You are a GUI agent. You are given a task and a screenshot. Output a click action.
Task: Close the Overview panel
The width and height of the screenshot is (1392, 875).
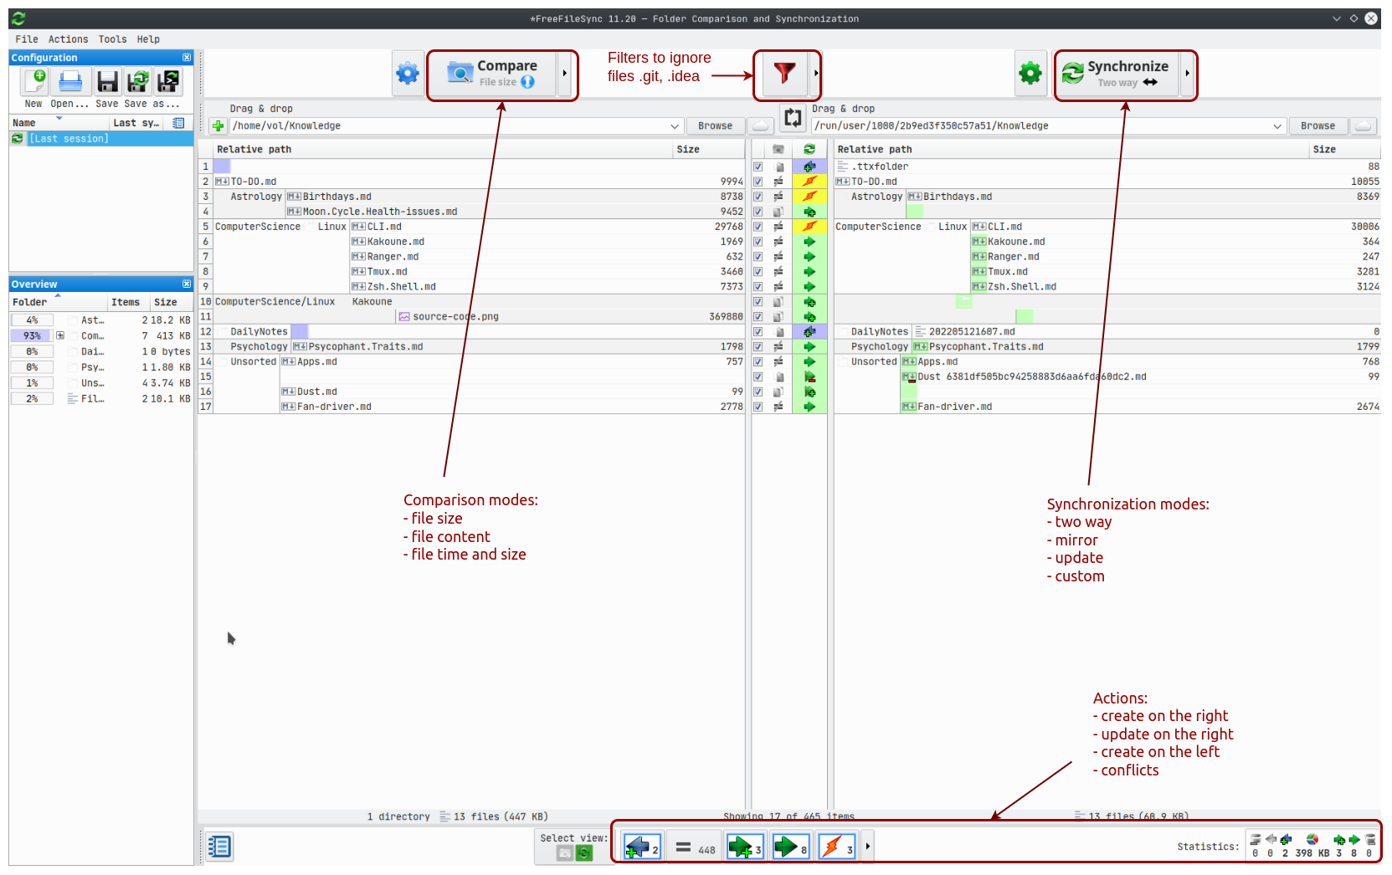(x=187, y=284)
